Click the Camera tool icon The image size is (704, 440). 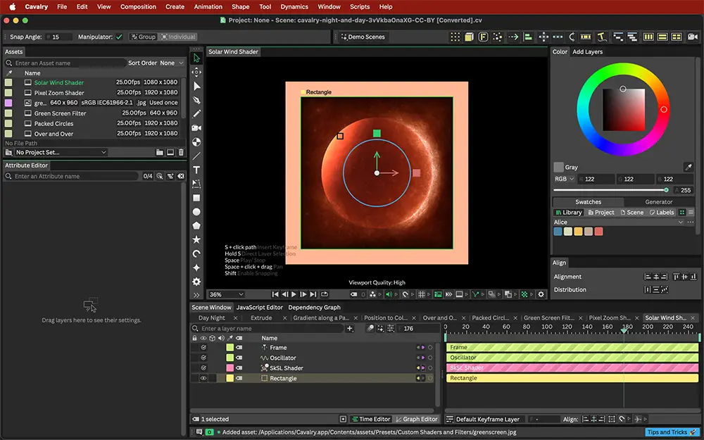[x=196, y=128]
